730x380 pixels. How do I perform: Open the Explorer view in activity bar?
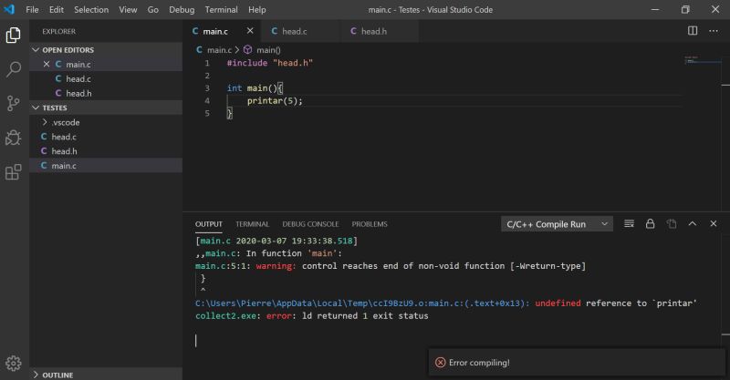(13, 35)
